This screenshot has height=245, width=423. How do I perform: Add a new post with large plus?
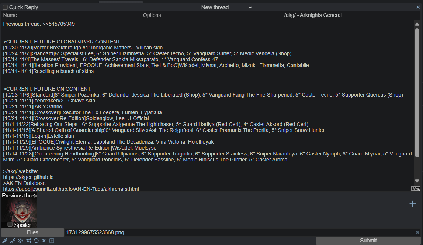point(412,204)
